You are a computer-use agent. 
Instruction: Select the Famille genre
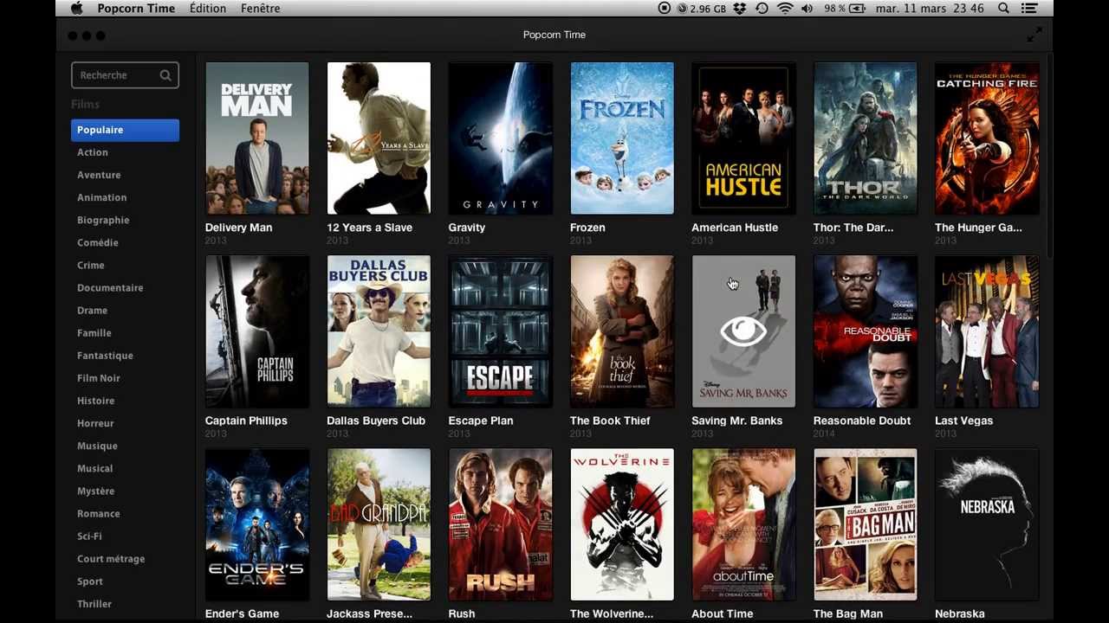pos(94,332)
